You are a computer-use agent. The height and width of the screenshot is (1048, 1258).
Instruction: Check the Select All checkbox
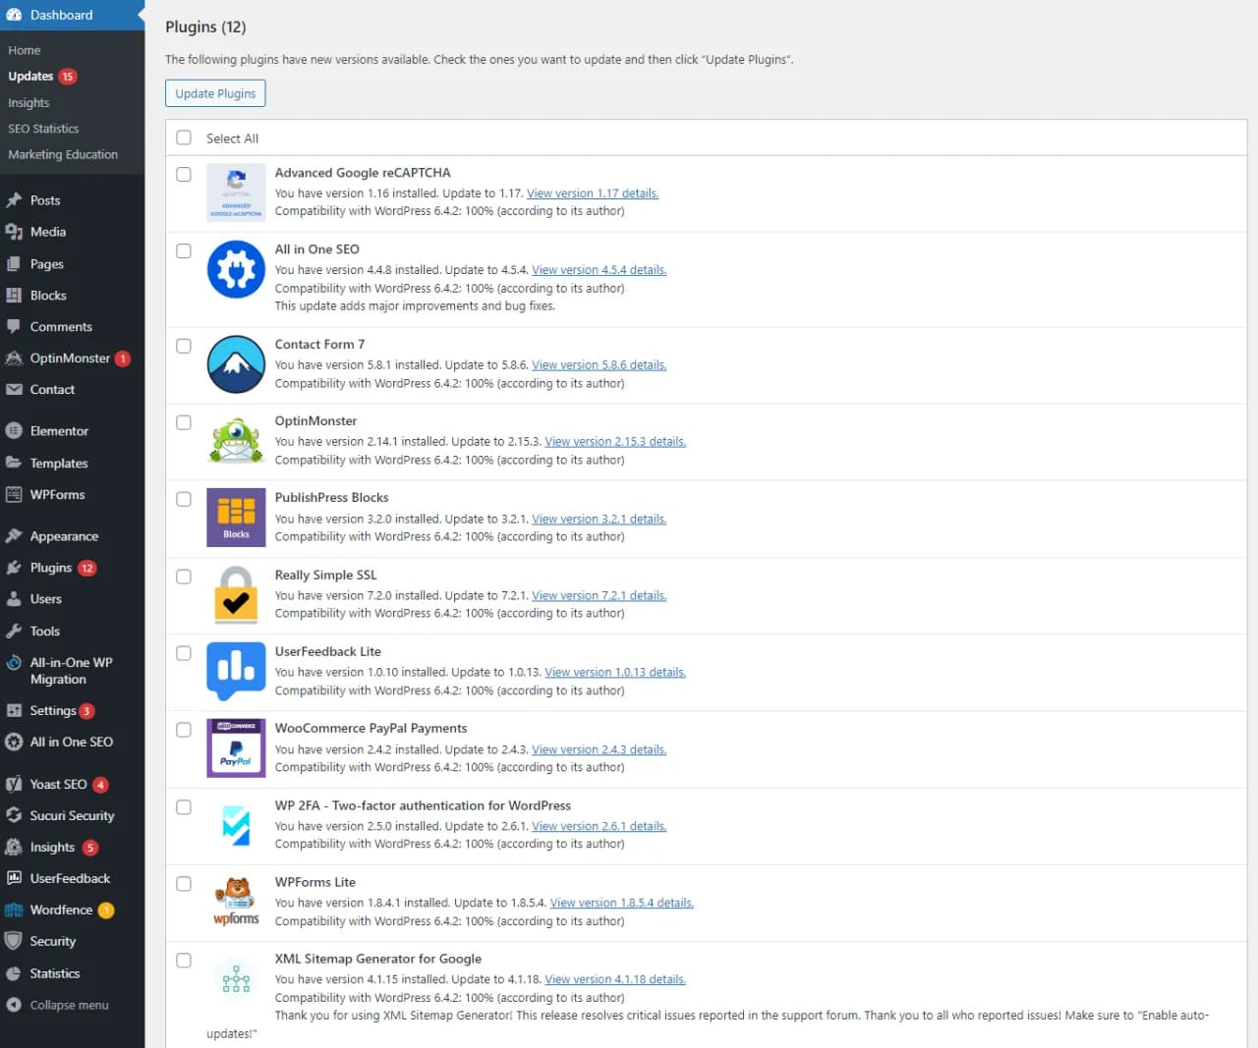pos(184,138)
